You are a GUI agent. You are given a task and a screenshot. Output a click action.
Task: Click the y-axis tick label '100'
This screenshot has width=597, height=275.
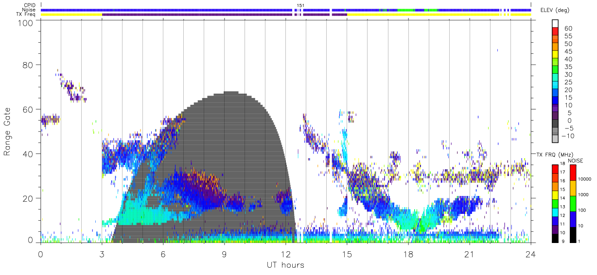pos(27,22)
